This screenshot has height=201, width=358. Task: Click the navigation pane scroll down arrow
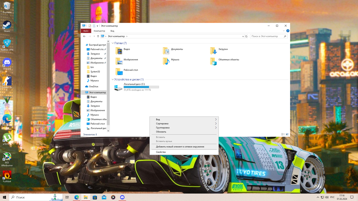click(108, 131)
